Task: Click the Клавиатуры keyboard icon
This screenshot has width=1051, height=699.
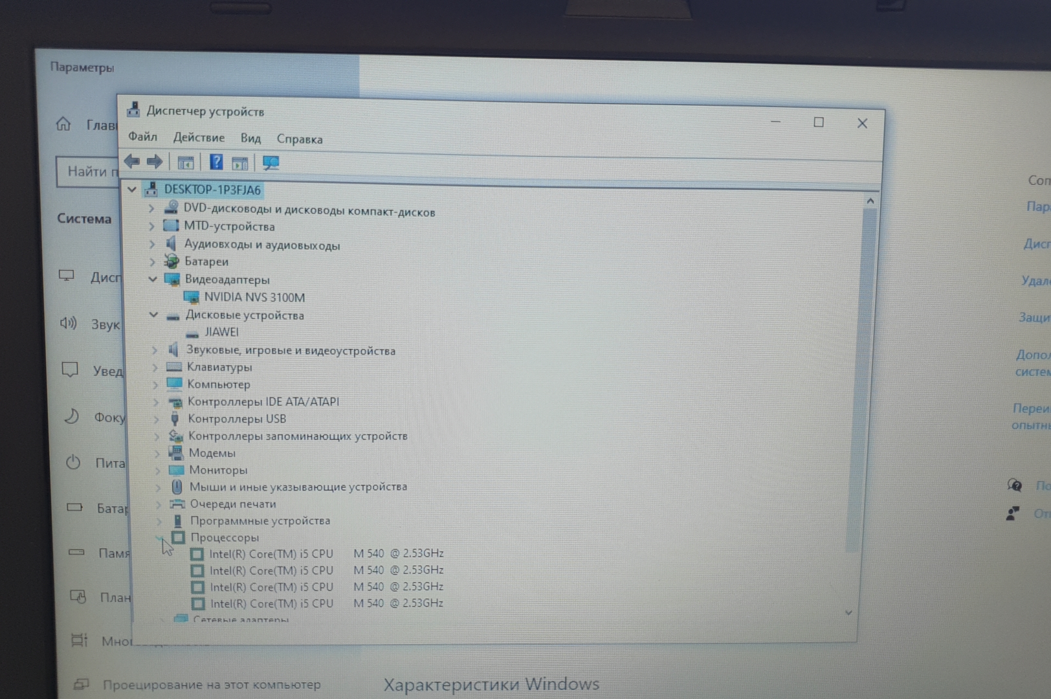Action: (x=174, y=367)
